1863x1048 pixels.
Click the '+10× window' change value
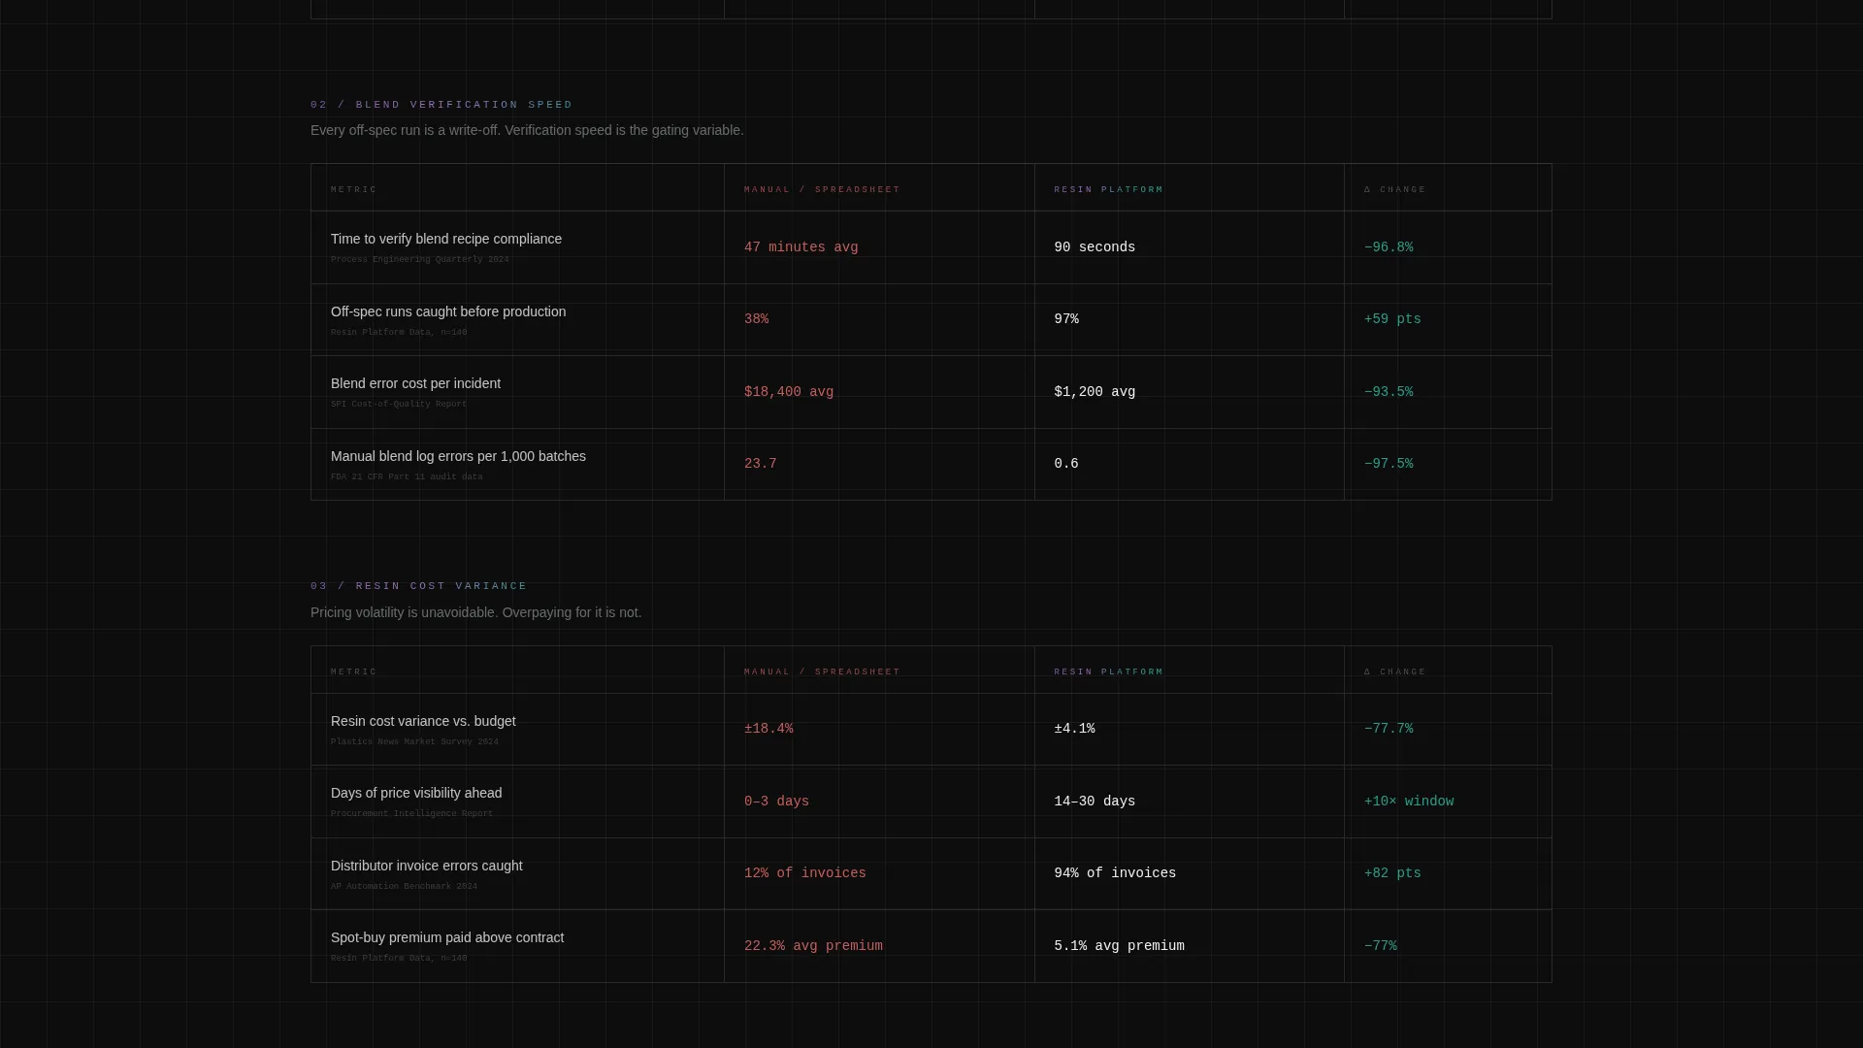pyautogui.click(x=1409, y=802)
